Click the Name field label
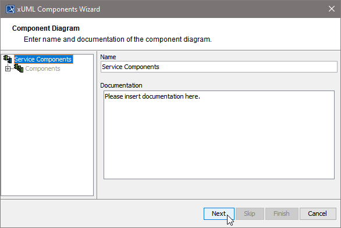 (x=108, y=57)
